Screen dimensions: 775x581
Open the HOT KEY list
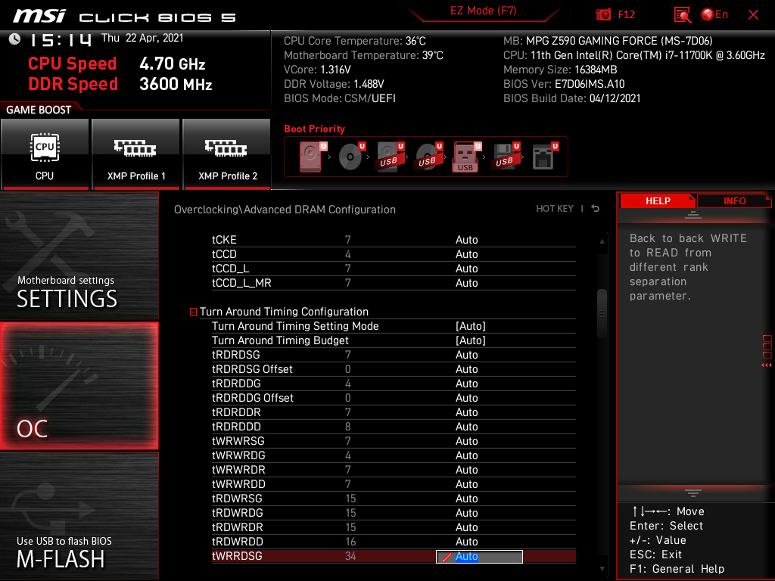(555, 209)
